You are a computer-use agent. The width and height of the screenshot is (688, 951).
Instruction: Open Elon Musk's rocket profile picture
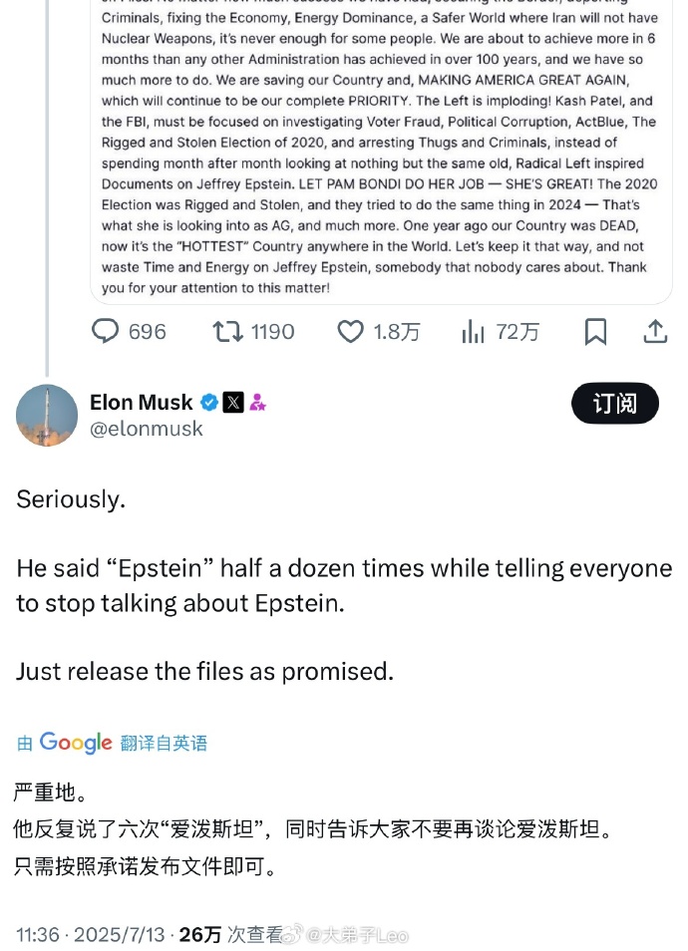(x=47, y=415)
